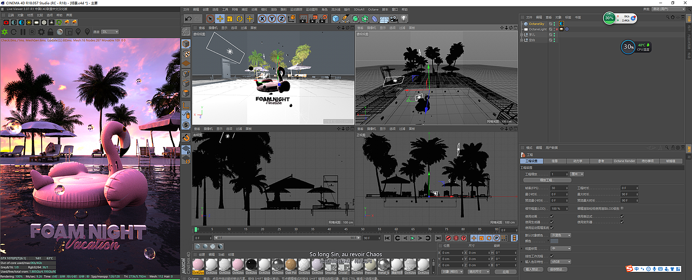Select the material picker pin (M) icon
The image size is (692, 280).
point(87,32)
